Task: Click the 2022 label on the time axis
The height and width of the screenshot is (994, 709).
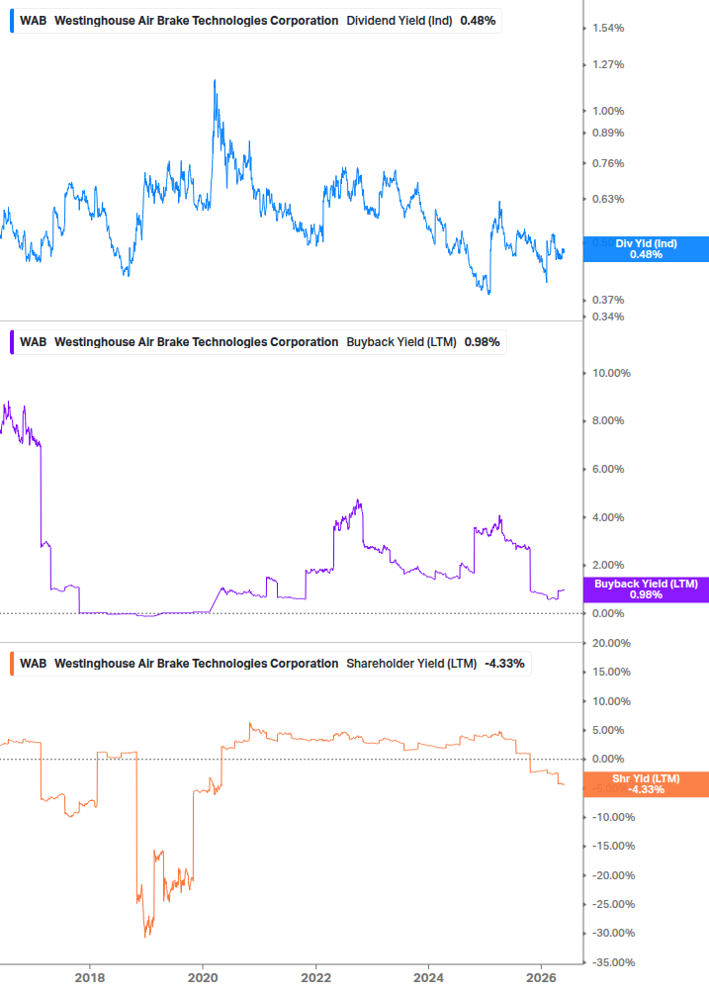Action: [315, 977]
